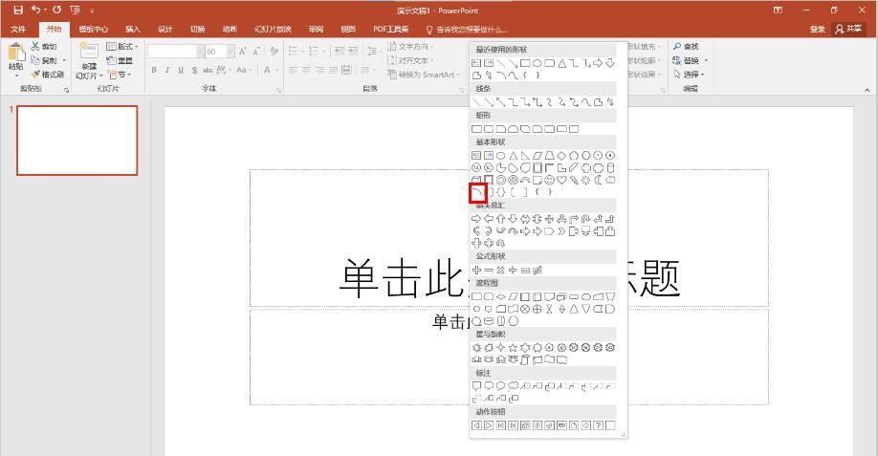Align text left in paragraph group

coord(294,70)
